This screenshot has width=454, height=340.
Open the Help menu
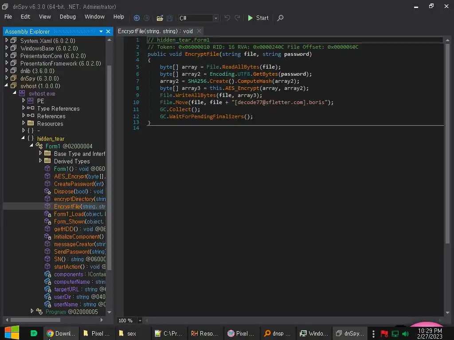(x=118, y=17)
